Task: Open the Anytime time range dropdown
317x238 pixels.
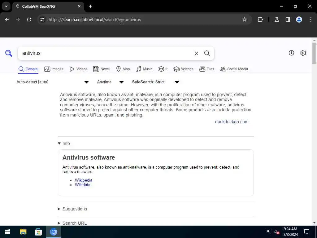Action: tap(110, 82)
